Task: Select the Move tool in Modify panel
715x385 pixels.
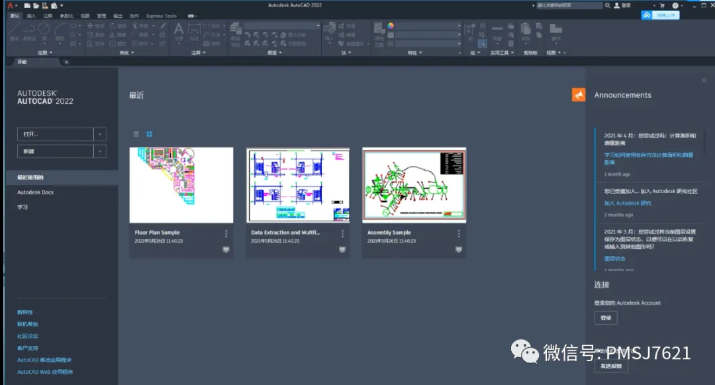Action: tap(96, 26)
